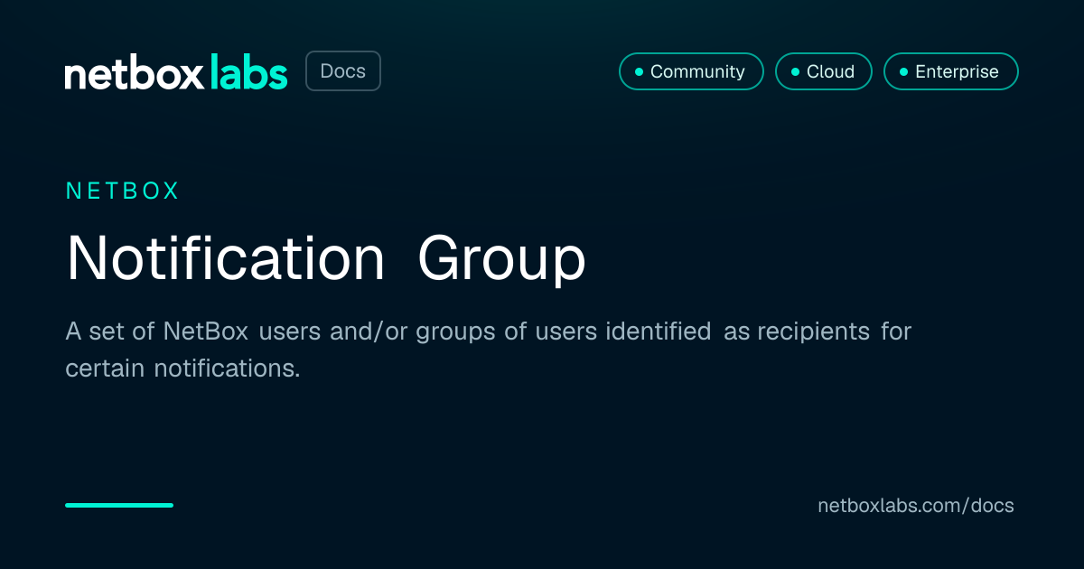Click the NETBOX category label

pyautogui.click(x=123, y=191)
